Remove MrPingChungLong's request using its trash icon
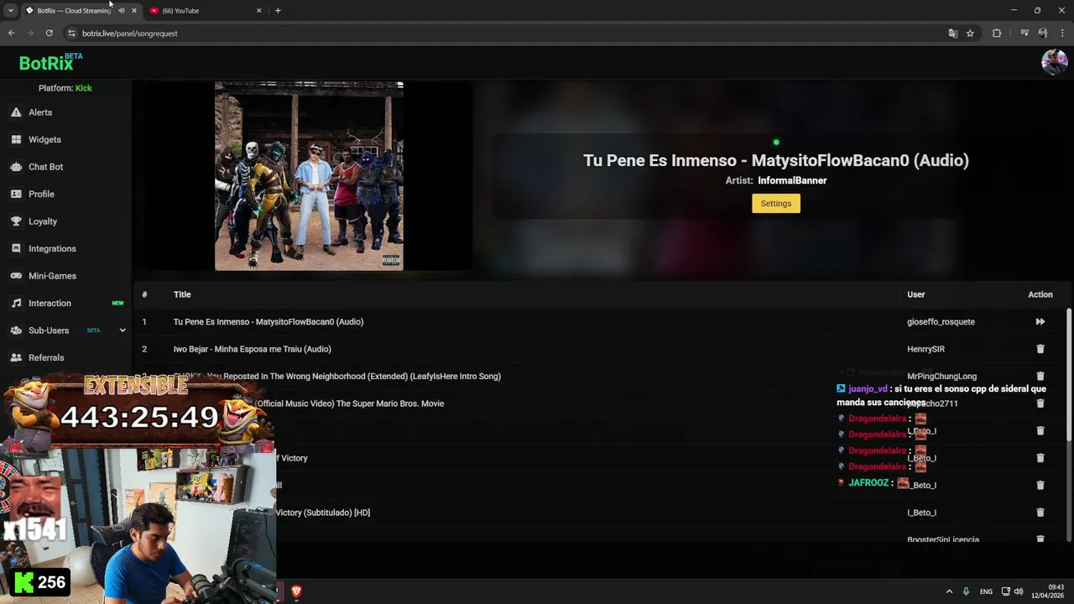 click(x=1040, y=376)
